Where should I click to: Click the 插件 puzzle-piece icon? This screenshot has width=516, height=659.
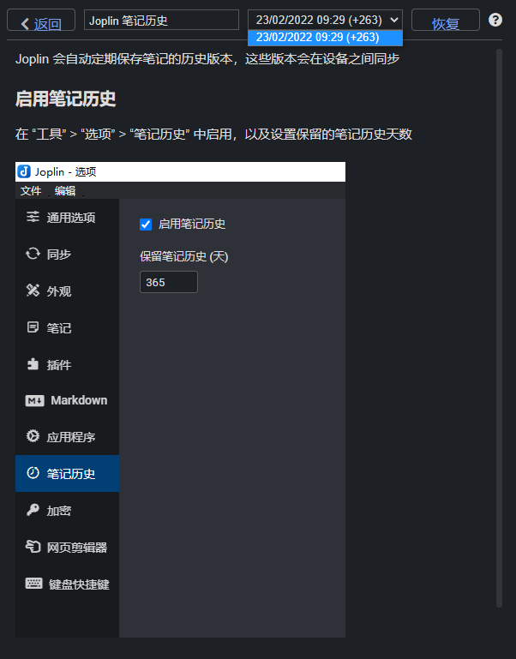pyautogui.click(x=33, y=364)
